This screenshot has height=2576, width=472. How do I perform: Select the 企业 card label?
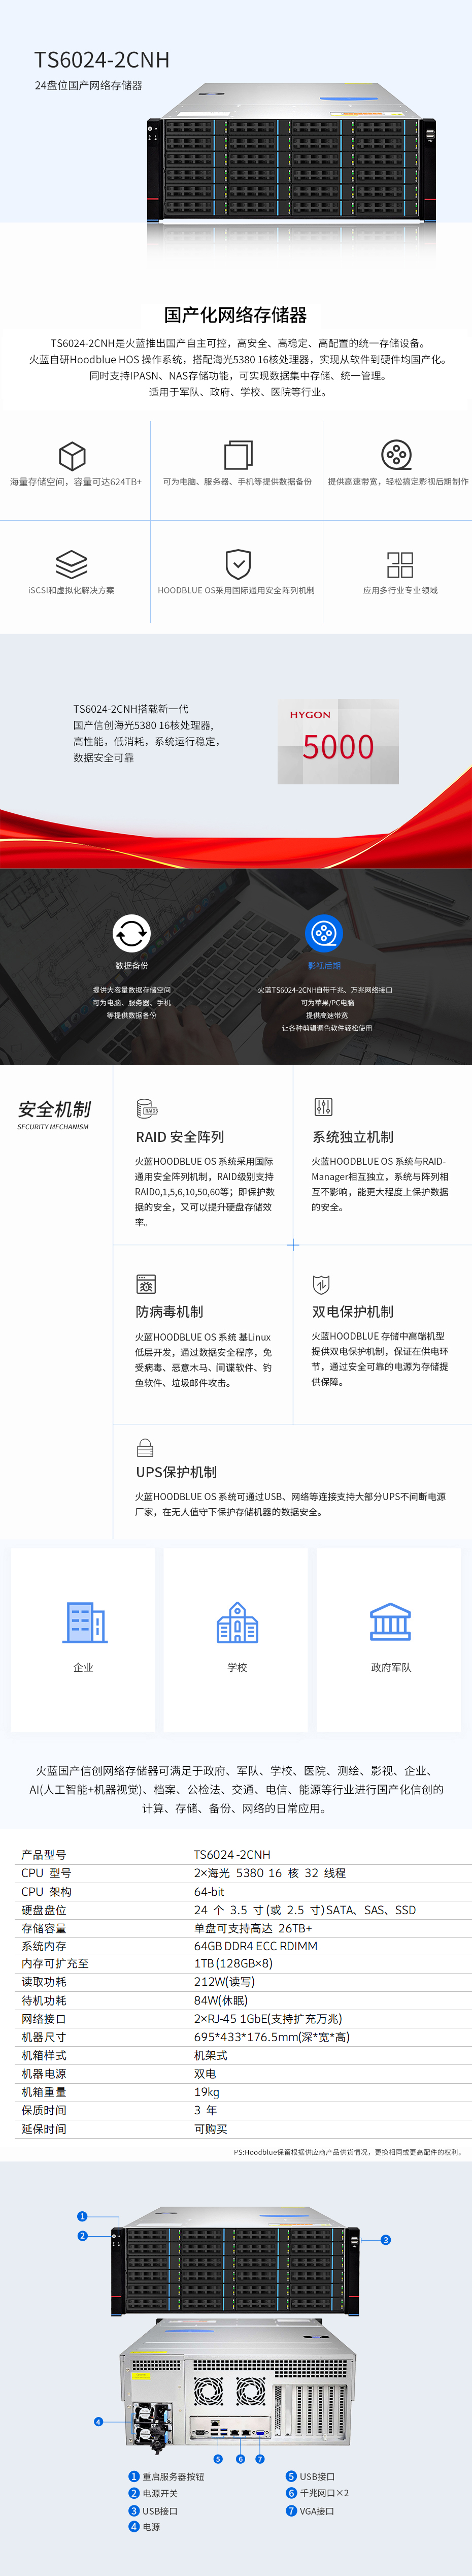83,1668
